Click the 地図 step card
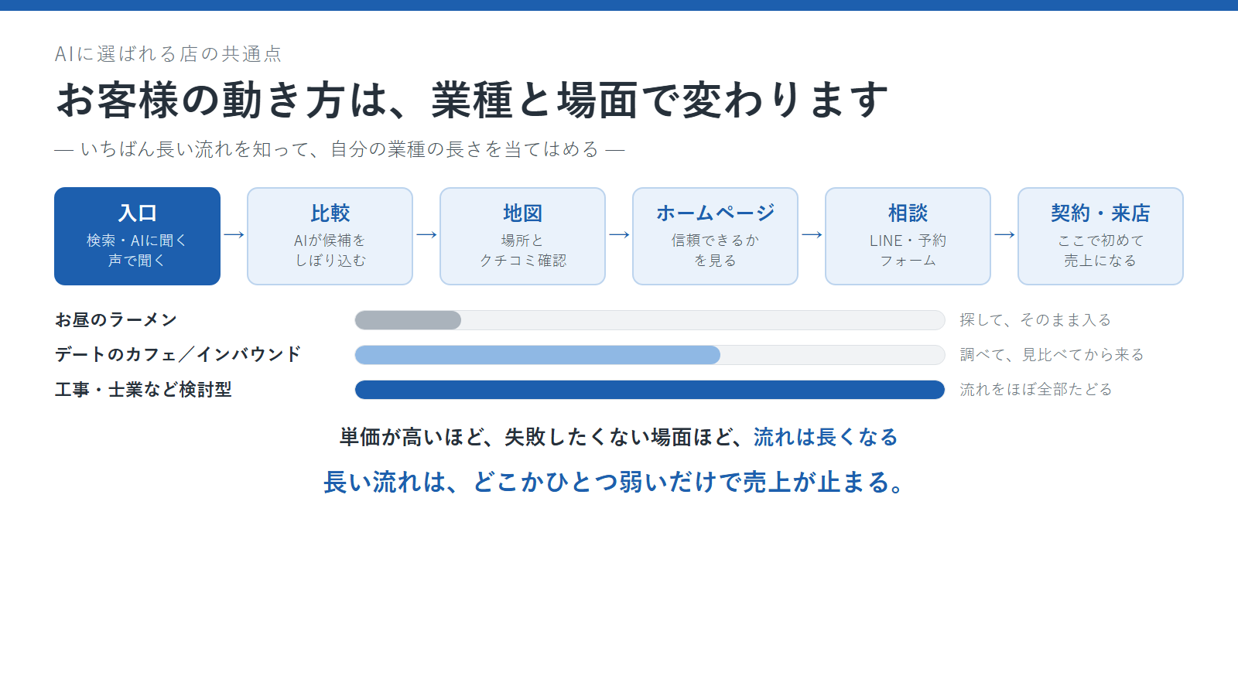Viewport: 1238px width, 696px height. pyautogui.click(x=522, y=236)
